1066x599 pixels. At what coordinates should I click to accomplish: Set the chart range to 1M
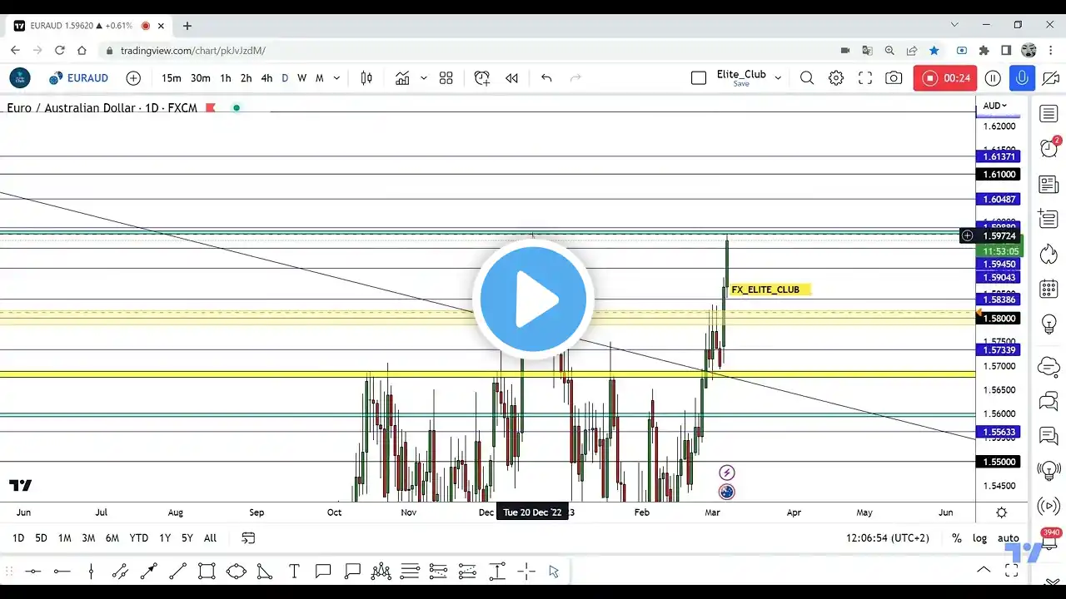[x=64, y=538]
